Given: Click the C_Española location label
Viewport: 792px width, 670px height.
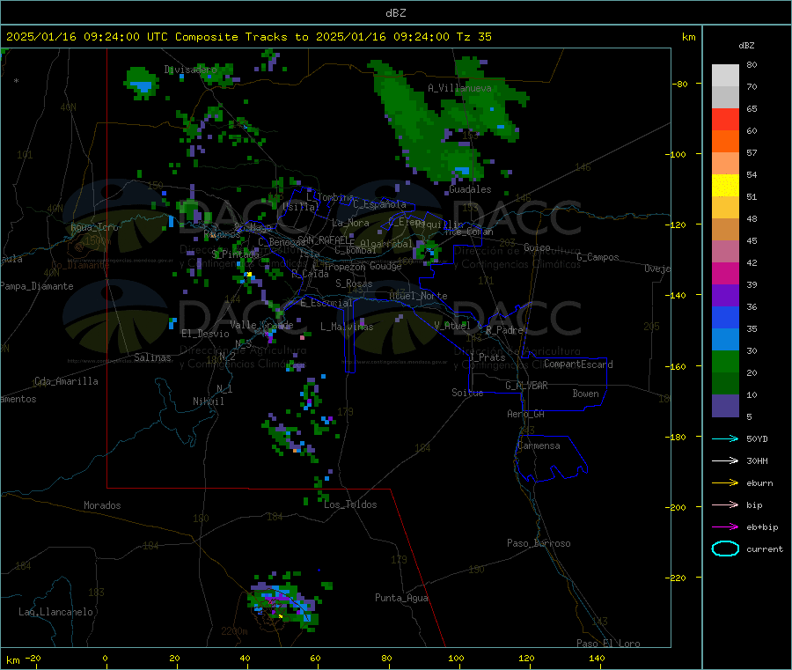Looking at the screenshot, I should tap(379, 204).
